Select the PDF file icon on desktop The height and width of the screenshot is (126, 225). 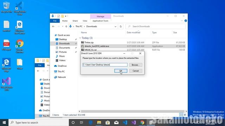tap(6, 45)
